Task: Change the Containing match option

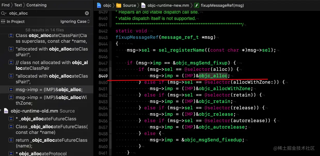Action: pos(36,5)
